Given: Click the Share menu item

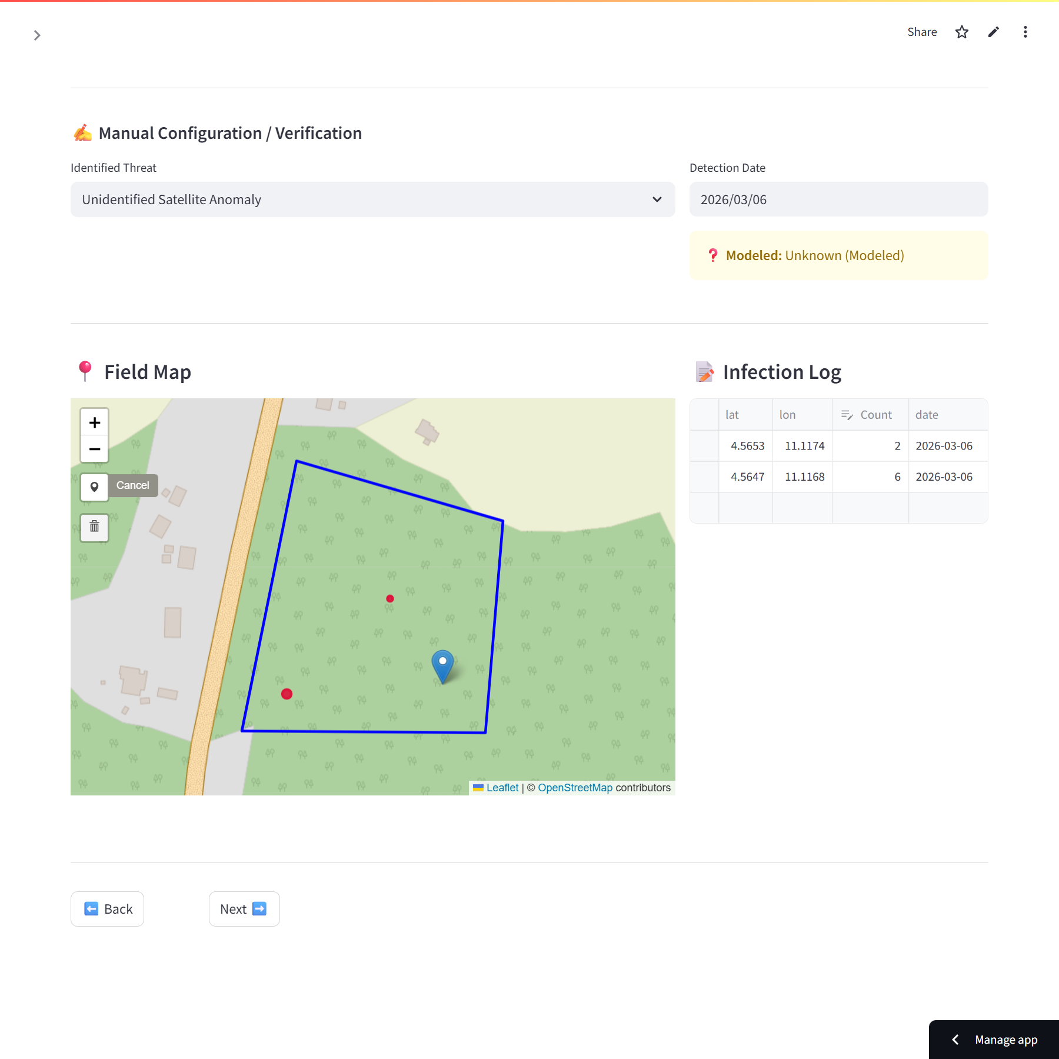Looking at the screenshot, I should coord(921,32).
